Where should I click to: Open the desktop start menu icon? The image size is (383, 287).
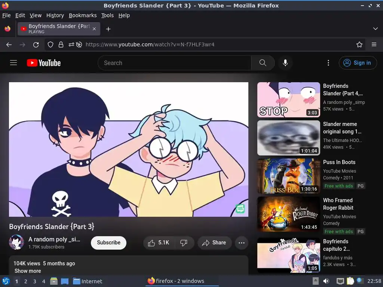point(5,281)
